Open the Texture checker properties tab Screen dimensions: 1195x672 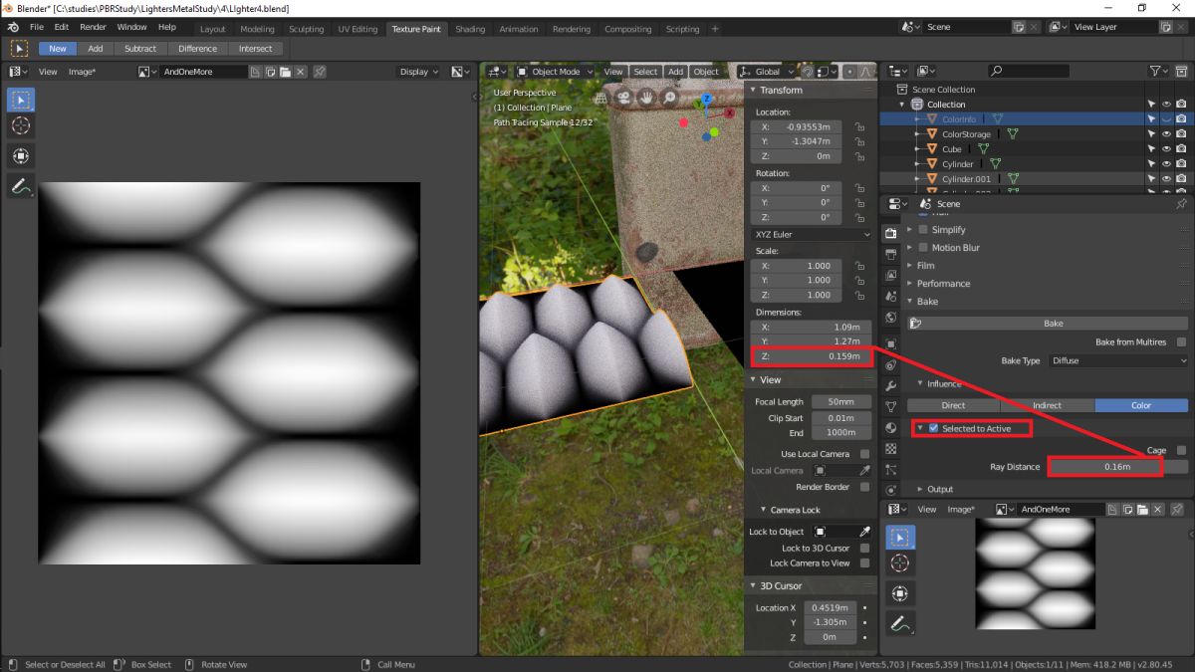[x=891, y=449]
